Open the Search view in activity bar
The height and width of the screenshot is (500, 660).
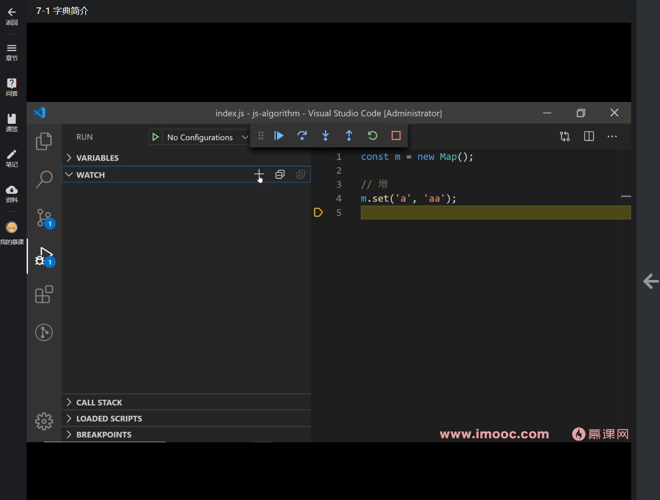[44, 179]
